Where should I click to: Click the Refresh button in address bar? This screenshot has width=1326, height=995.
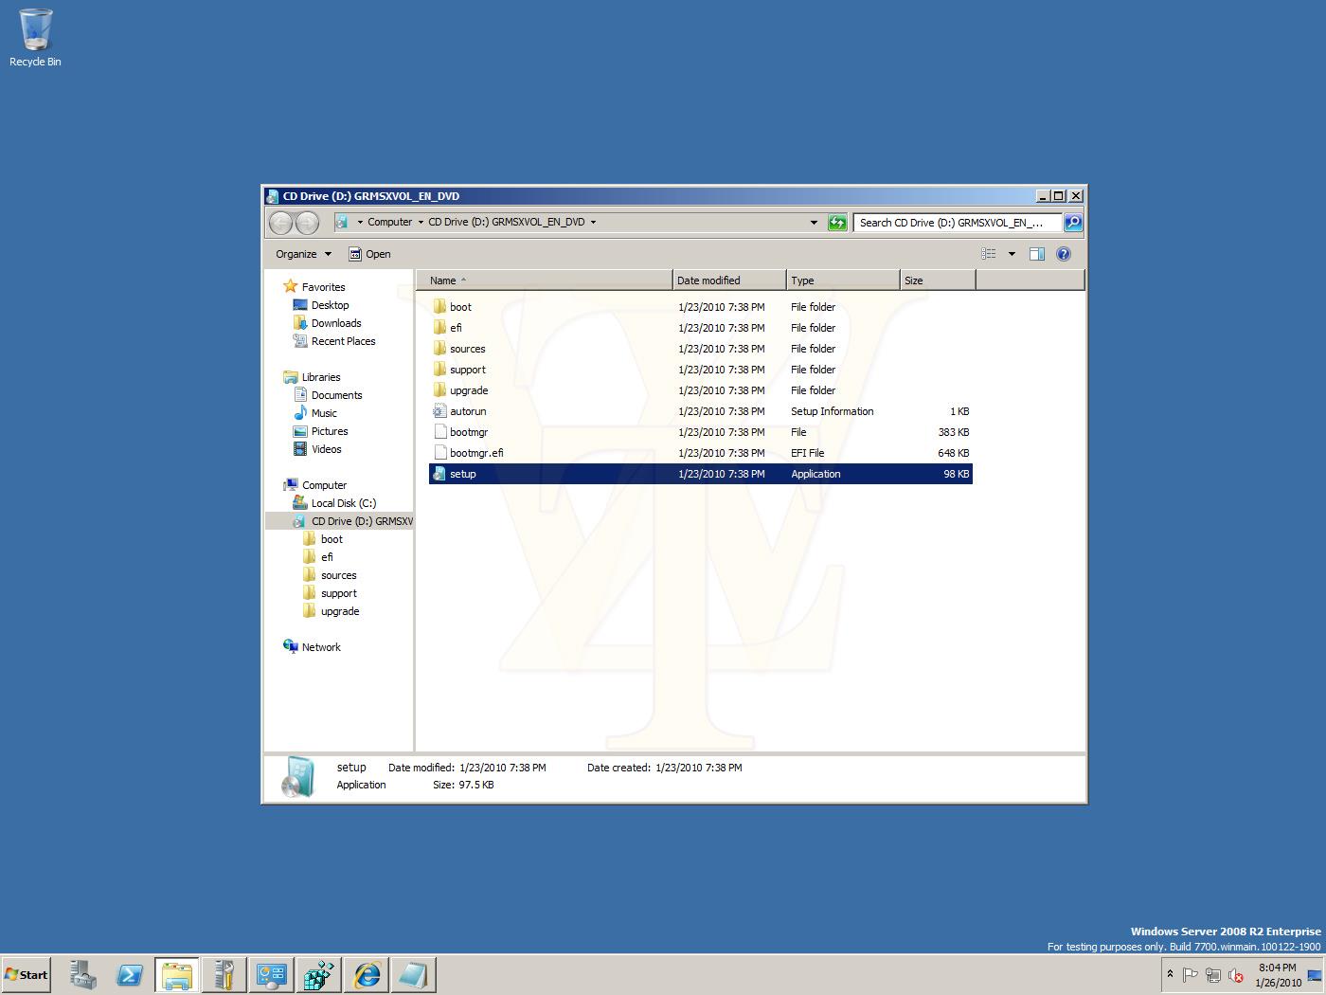pos(837,223)
